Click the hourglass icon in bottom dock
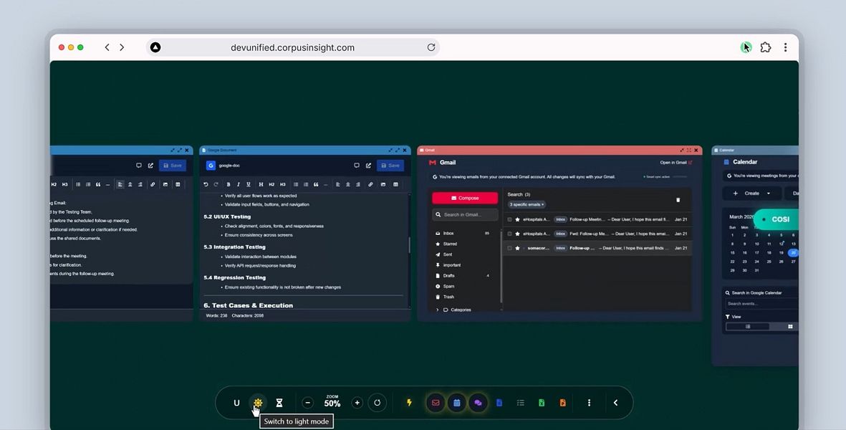 click(x=279, y=403)
